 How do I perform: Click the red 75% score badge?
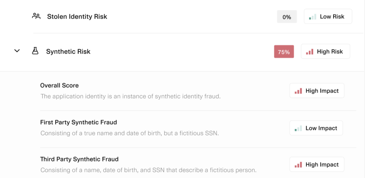284,52
